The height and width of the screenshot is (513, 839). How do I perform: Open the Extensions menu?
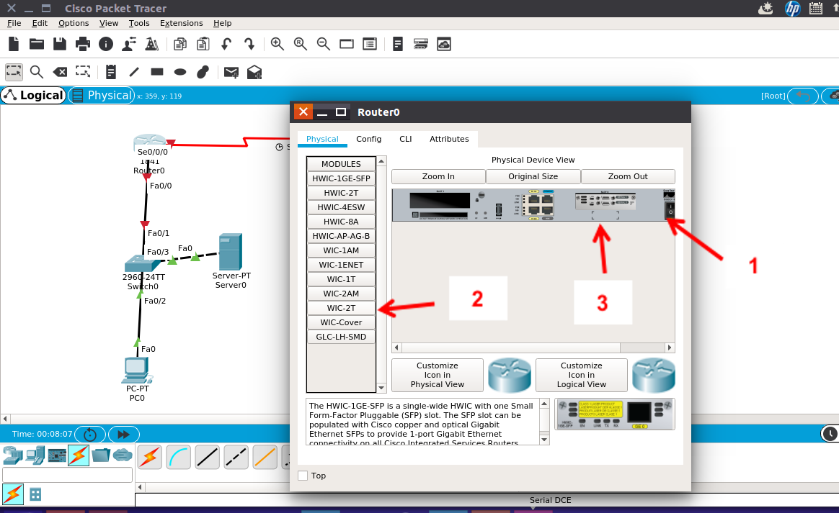181,23
